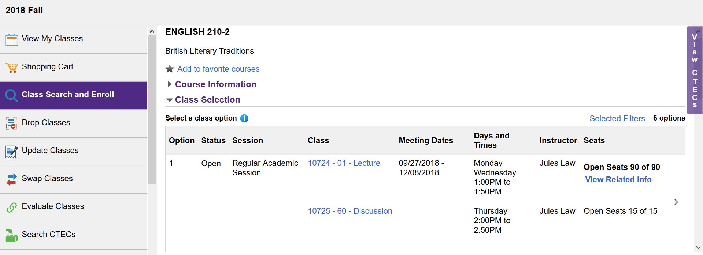Select option 1 row chevron arrow
703x255 pixels.
[676, 202]
